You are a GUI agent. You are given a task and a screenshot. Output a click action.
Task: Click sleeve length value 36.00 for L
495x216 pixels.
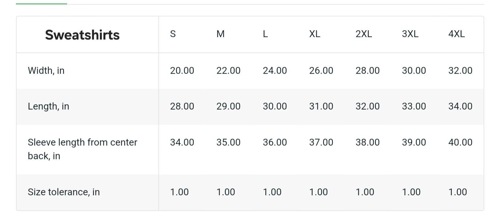(x=275, y=142)
